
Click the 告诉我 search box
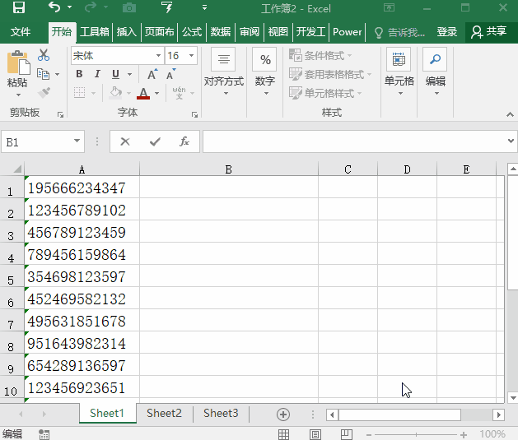(399, 32)
